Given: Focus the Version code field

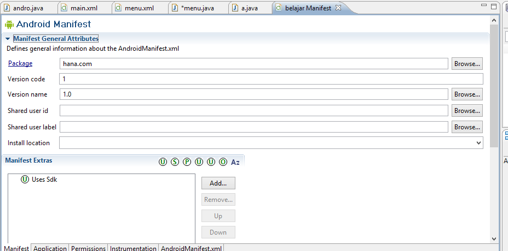Looking at the screenshot, I should 271,79.
